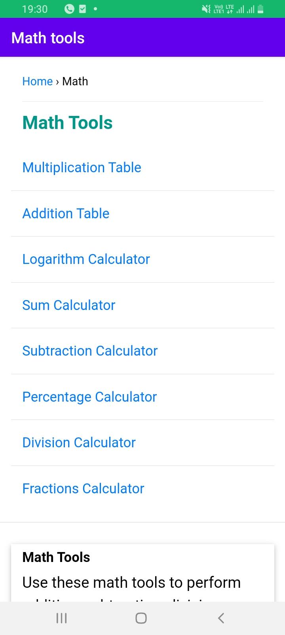
Task: Tap the Math tools app bar title
Action: [48, 38]
